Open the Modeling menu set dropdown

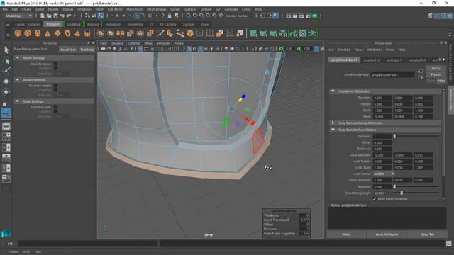[18, 16]
